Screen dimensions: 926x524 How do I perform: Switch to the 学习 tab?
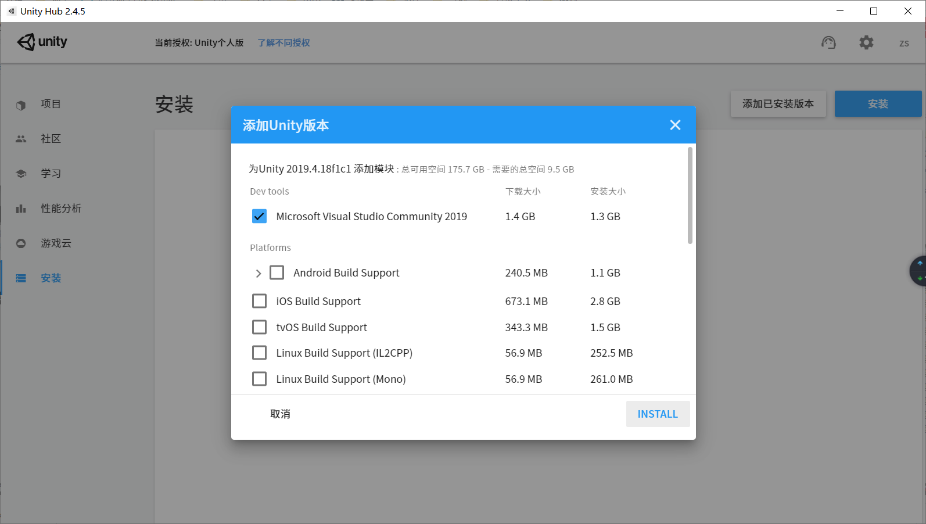click(51, 174)
